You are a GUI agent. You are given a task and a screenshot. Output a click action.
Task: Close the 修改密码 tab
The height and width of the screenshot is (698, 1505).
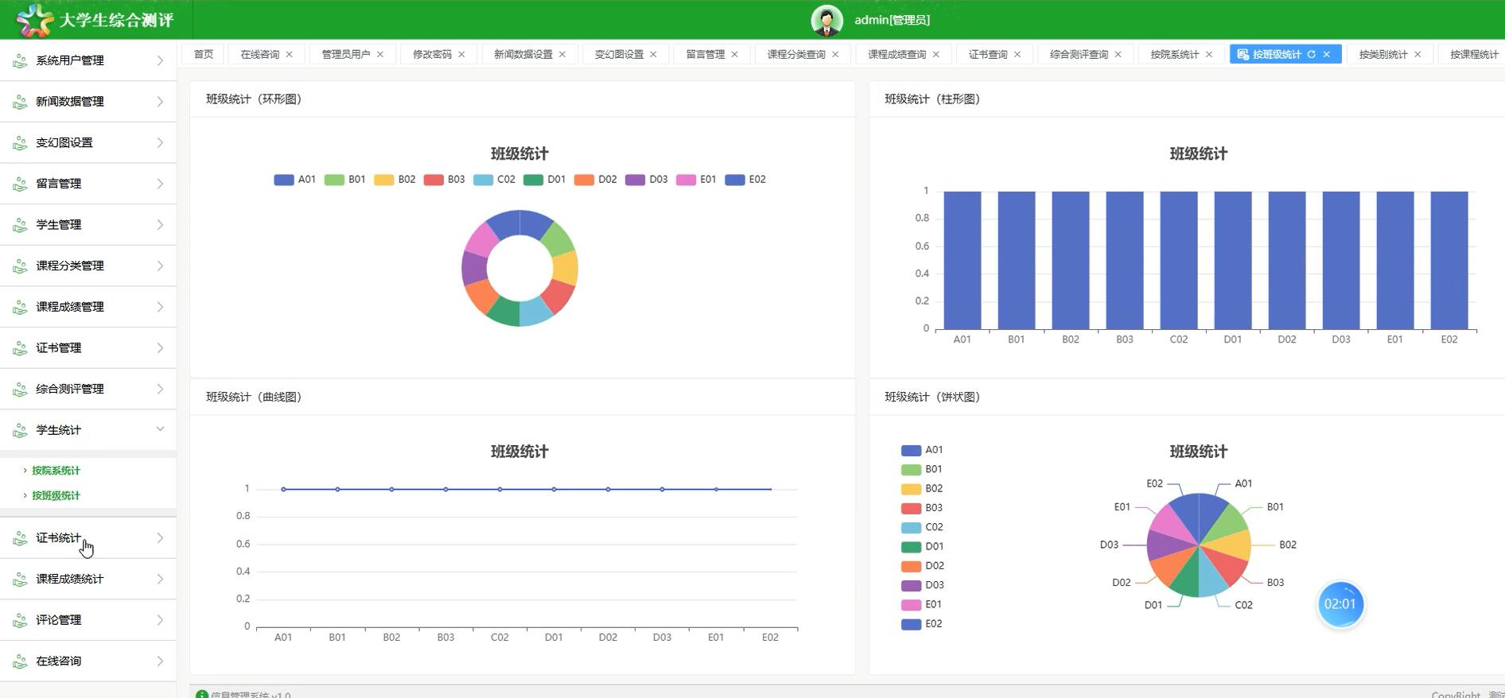coord(461,54)
